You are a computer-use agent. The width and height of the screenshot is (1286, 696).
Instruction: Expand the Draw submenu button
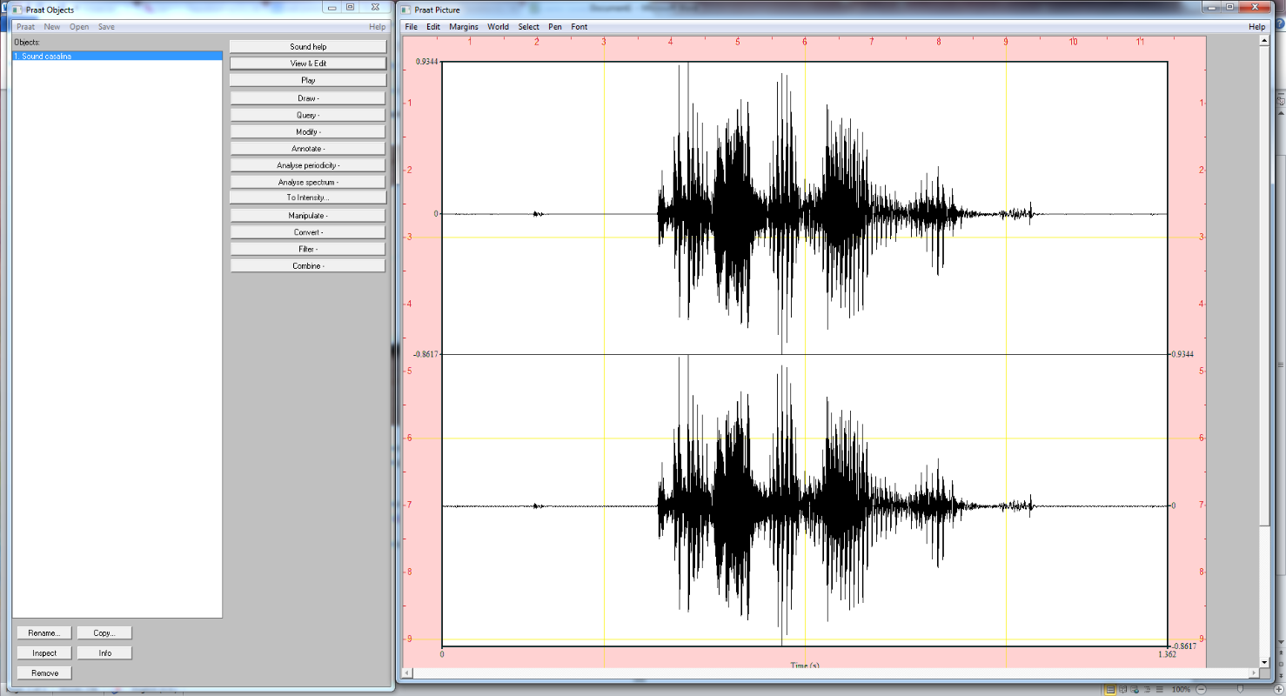pyautogui.click(x=308, y=98)
